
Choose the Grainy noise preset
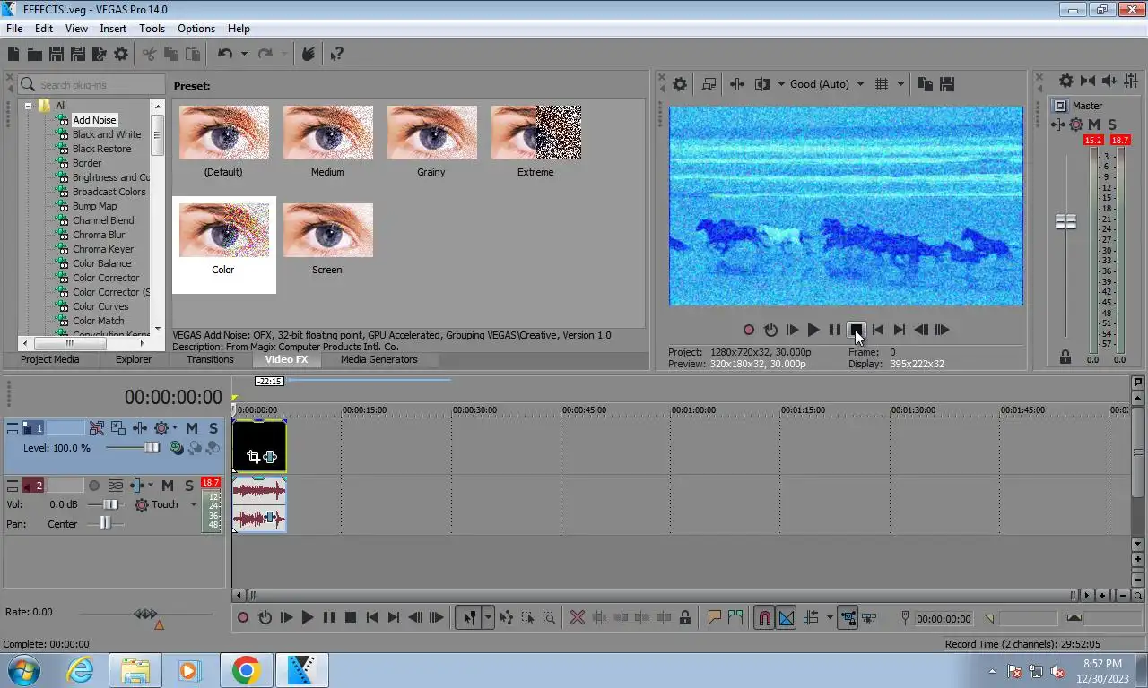click(431, 142)
